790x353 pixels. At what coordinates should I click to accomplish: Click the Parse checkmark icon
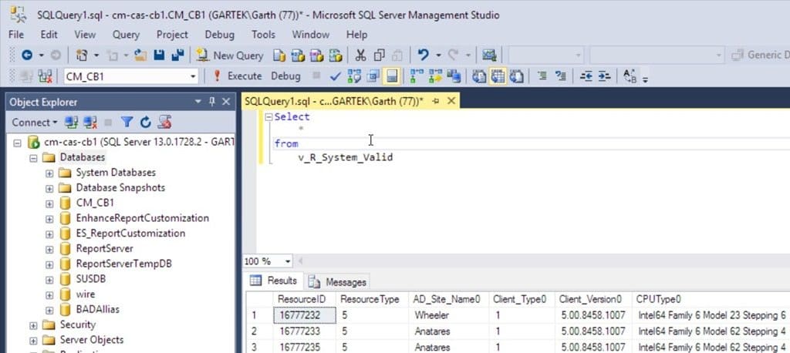[x=335, y=76]
